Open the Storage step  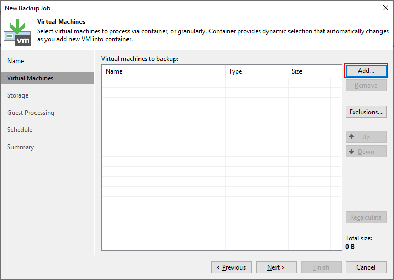point(18,95)
